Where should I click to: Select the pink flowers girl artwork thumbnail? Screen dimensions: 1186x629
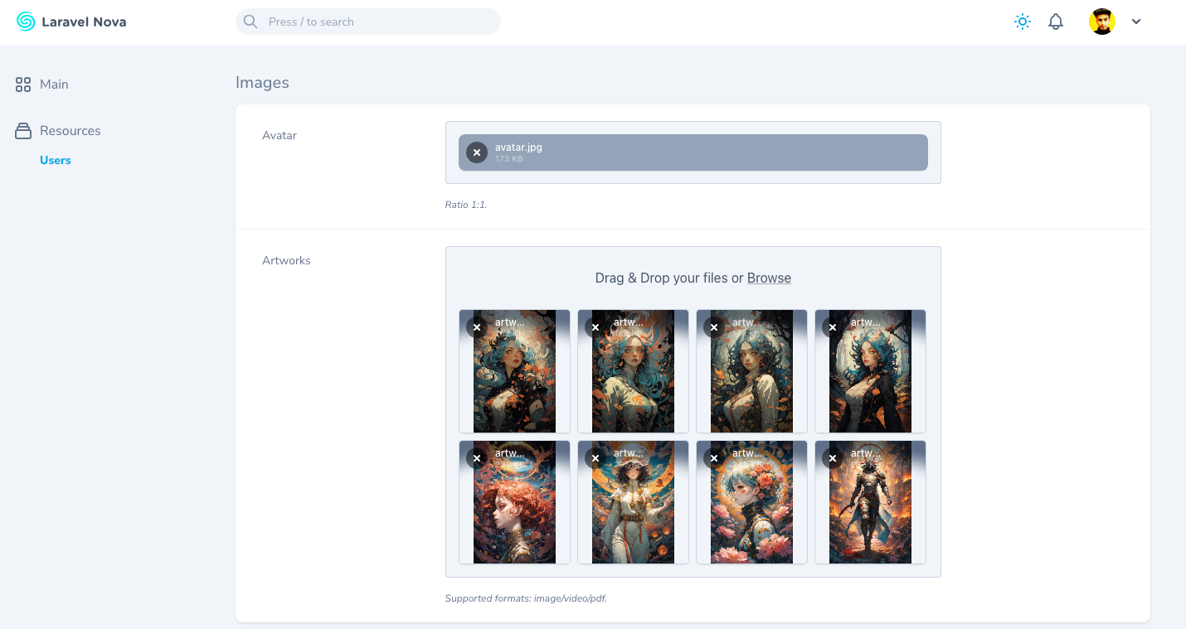click(x=751, y=514)
